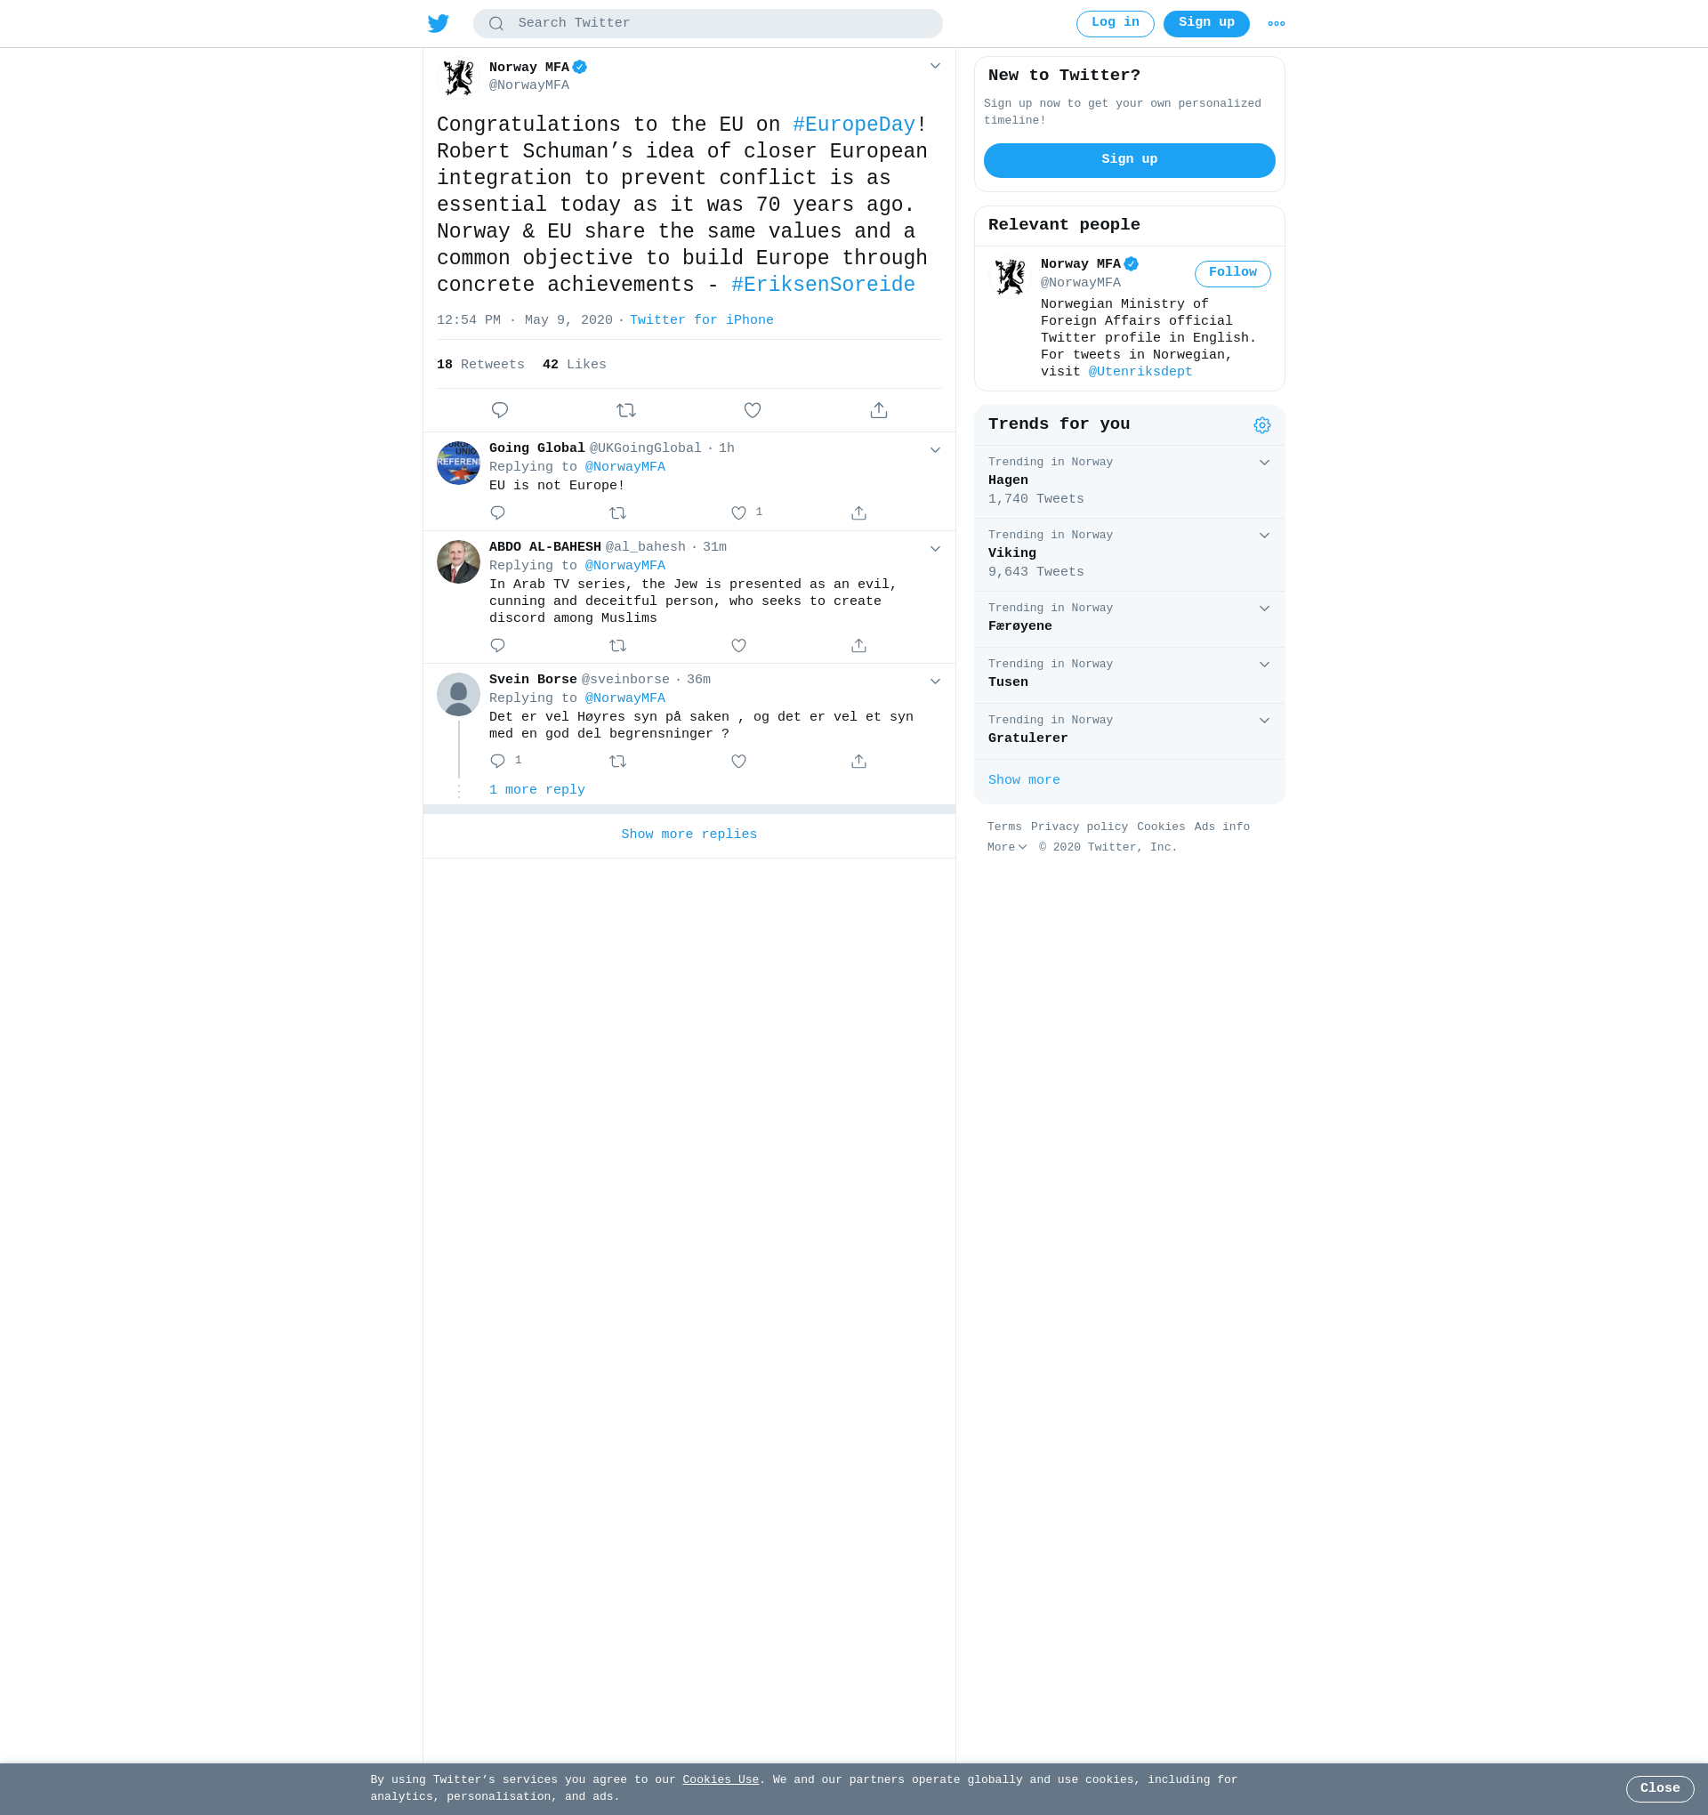The width and height of the screenshot is (1708, 1815).
Task: Like Going Global's reply 'EU is not Europe!'
Action: (738, 513)
